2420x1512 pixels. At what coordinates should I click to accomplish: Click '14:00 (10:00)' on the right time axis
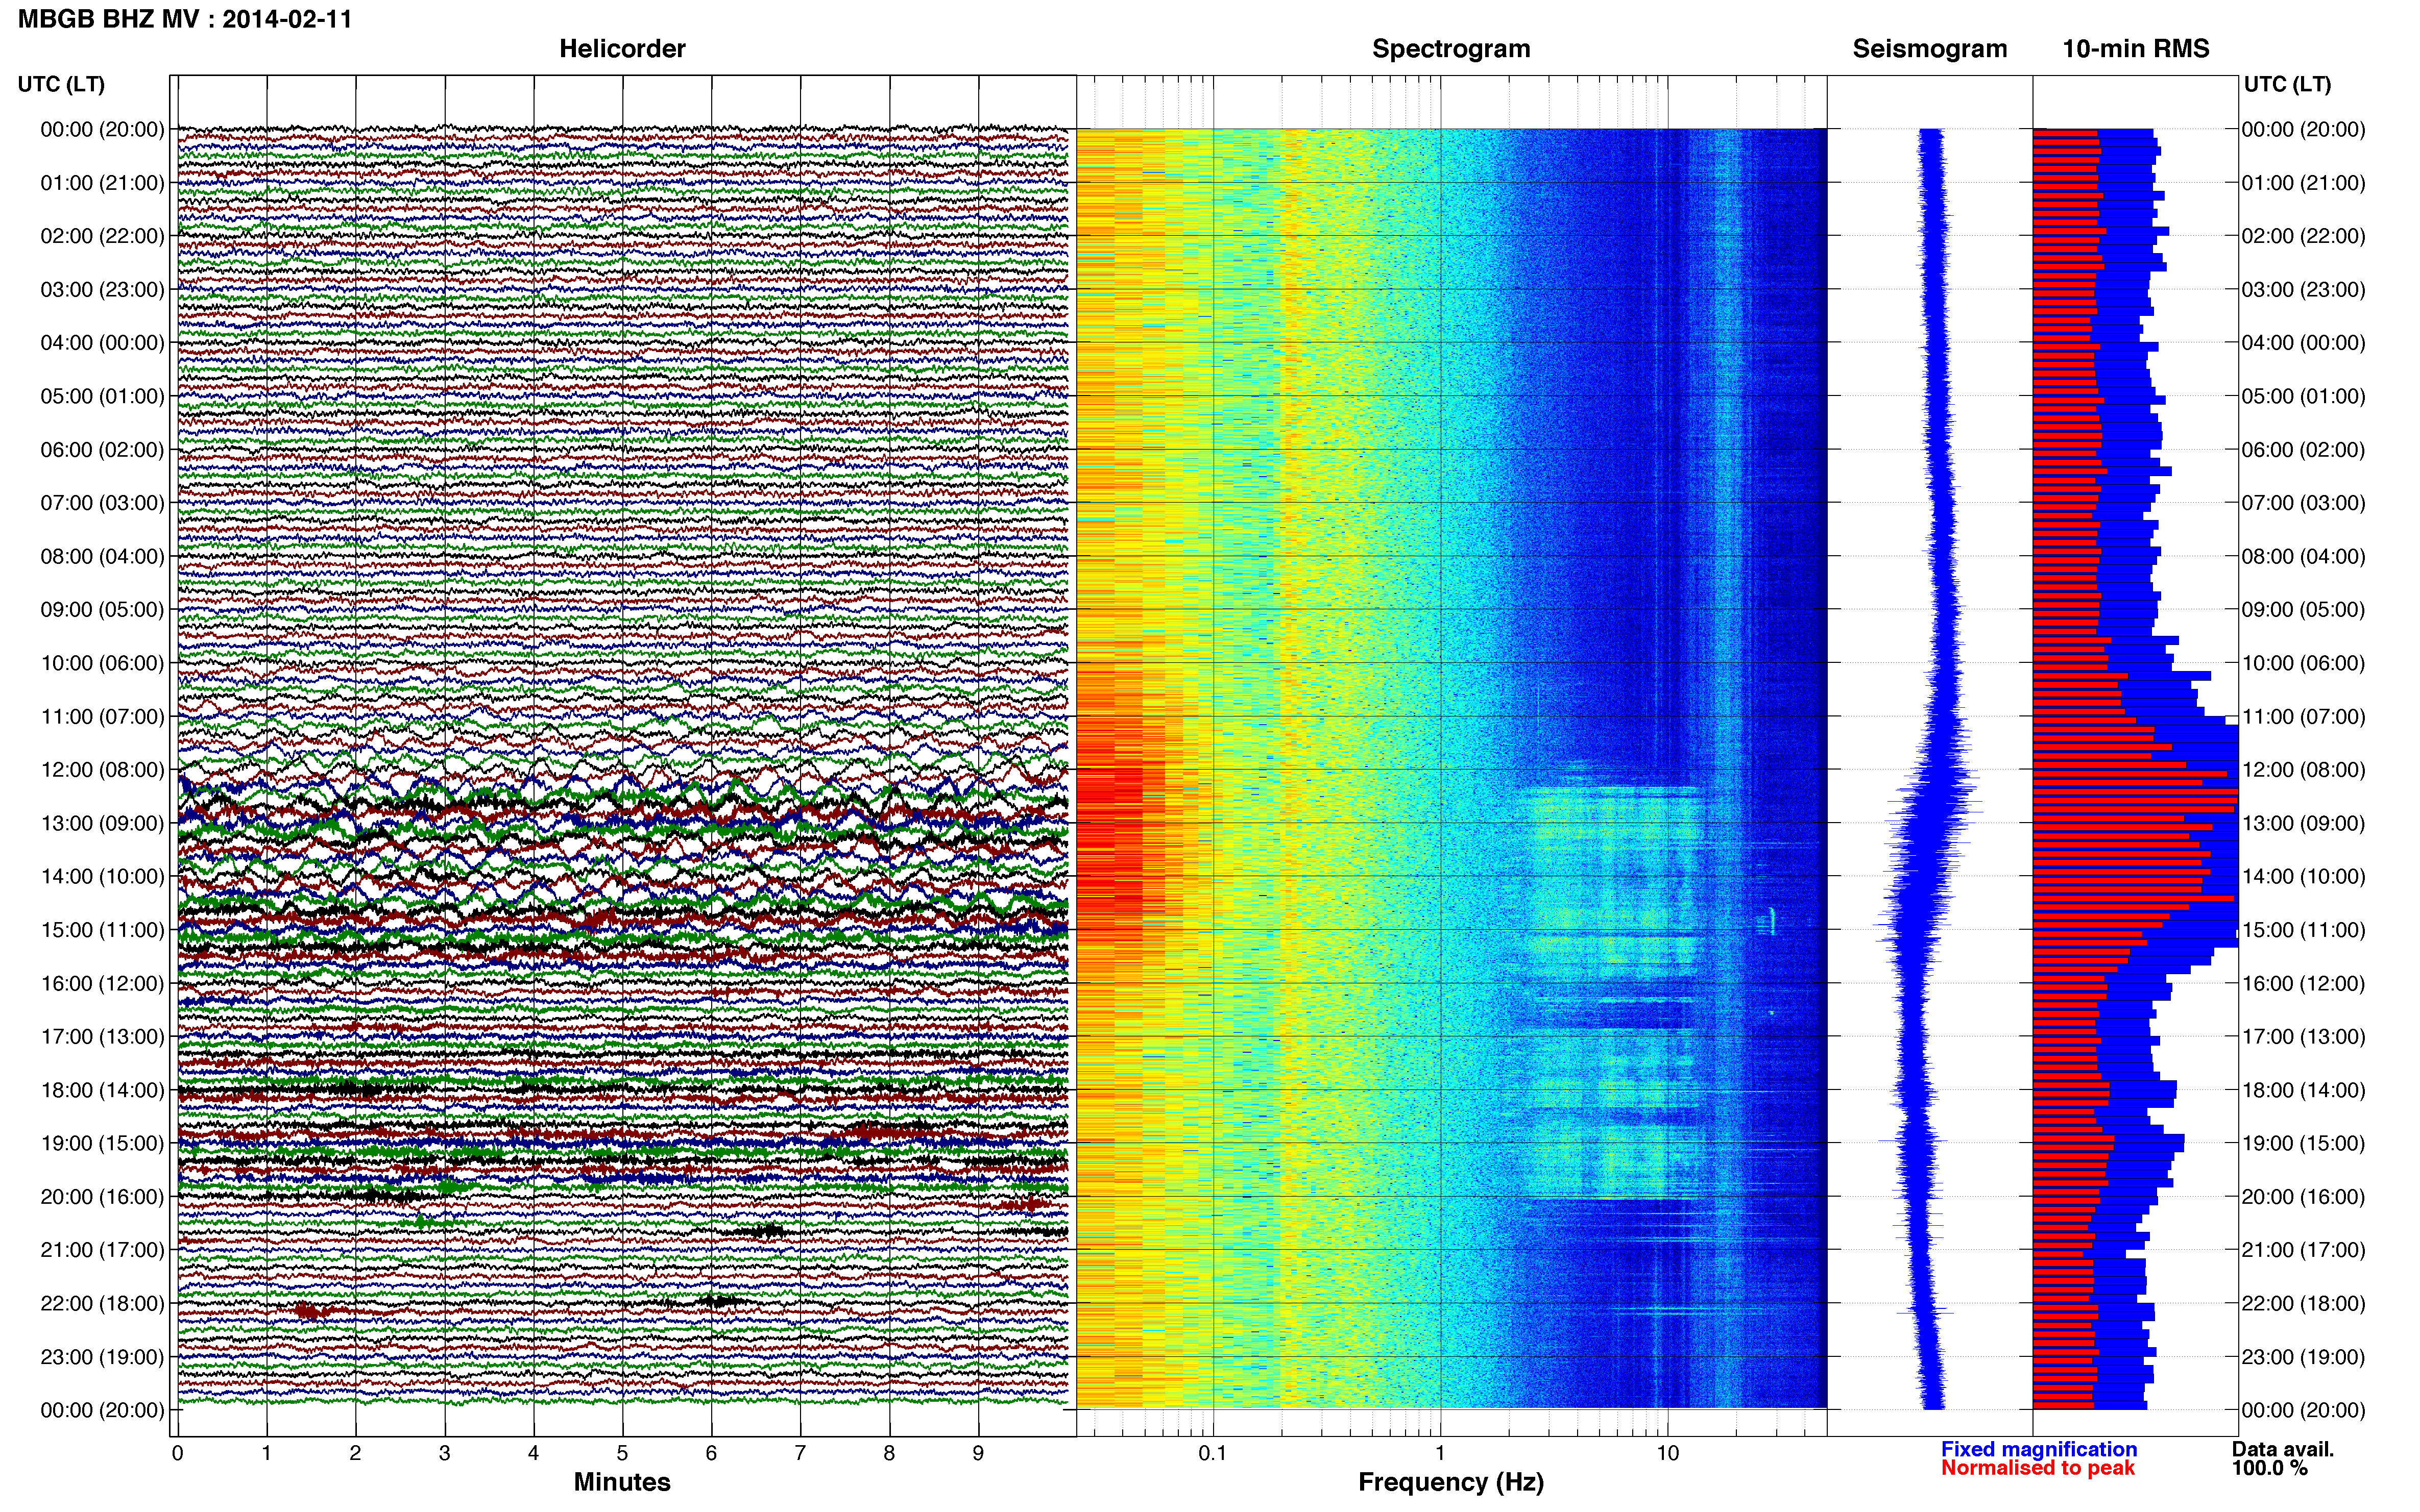pyautogui.click(x=2303, y=877)
